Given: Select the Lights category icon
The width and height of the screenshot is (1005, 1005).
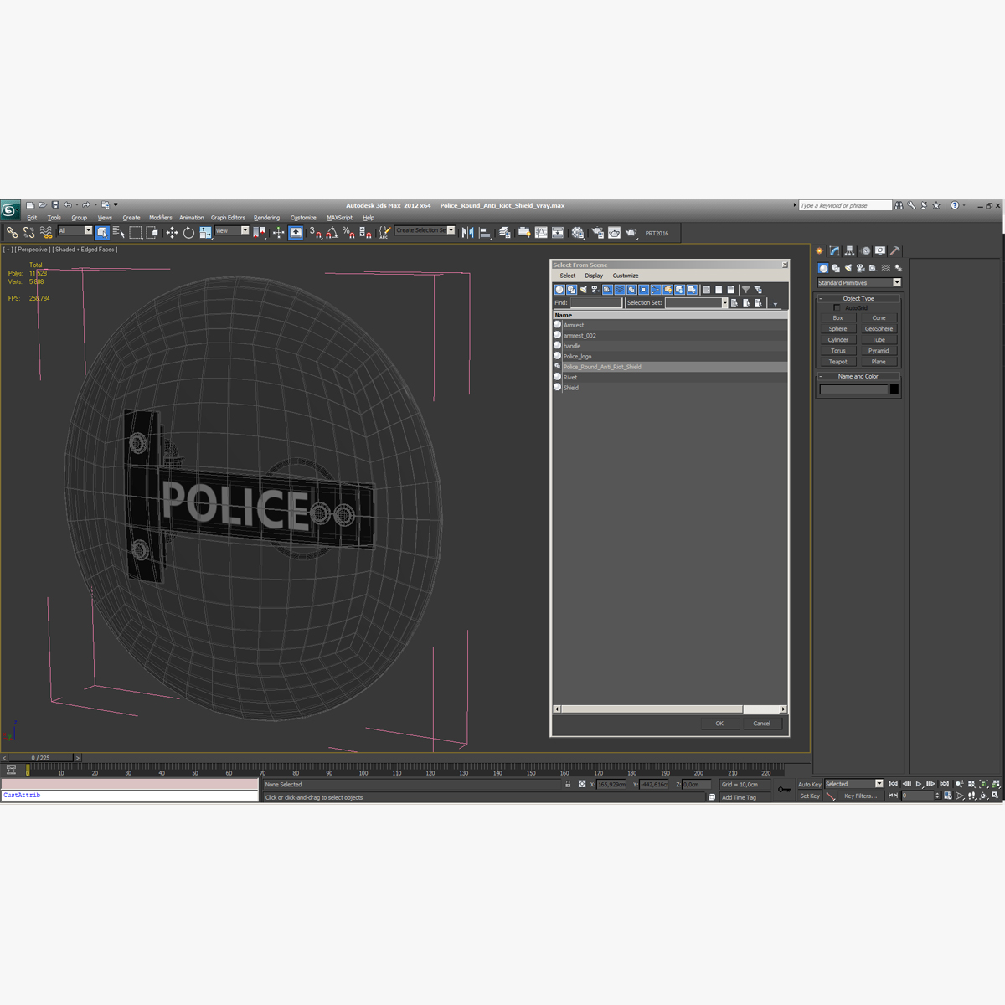Looking at the screenshot, I should click(x=848, y=268).
